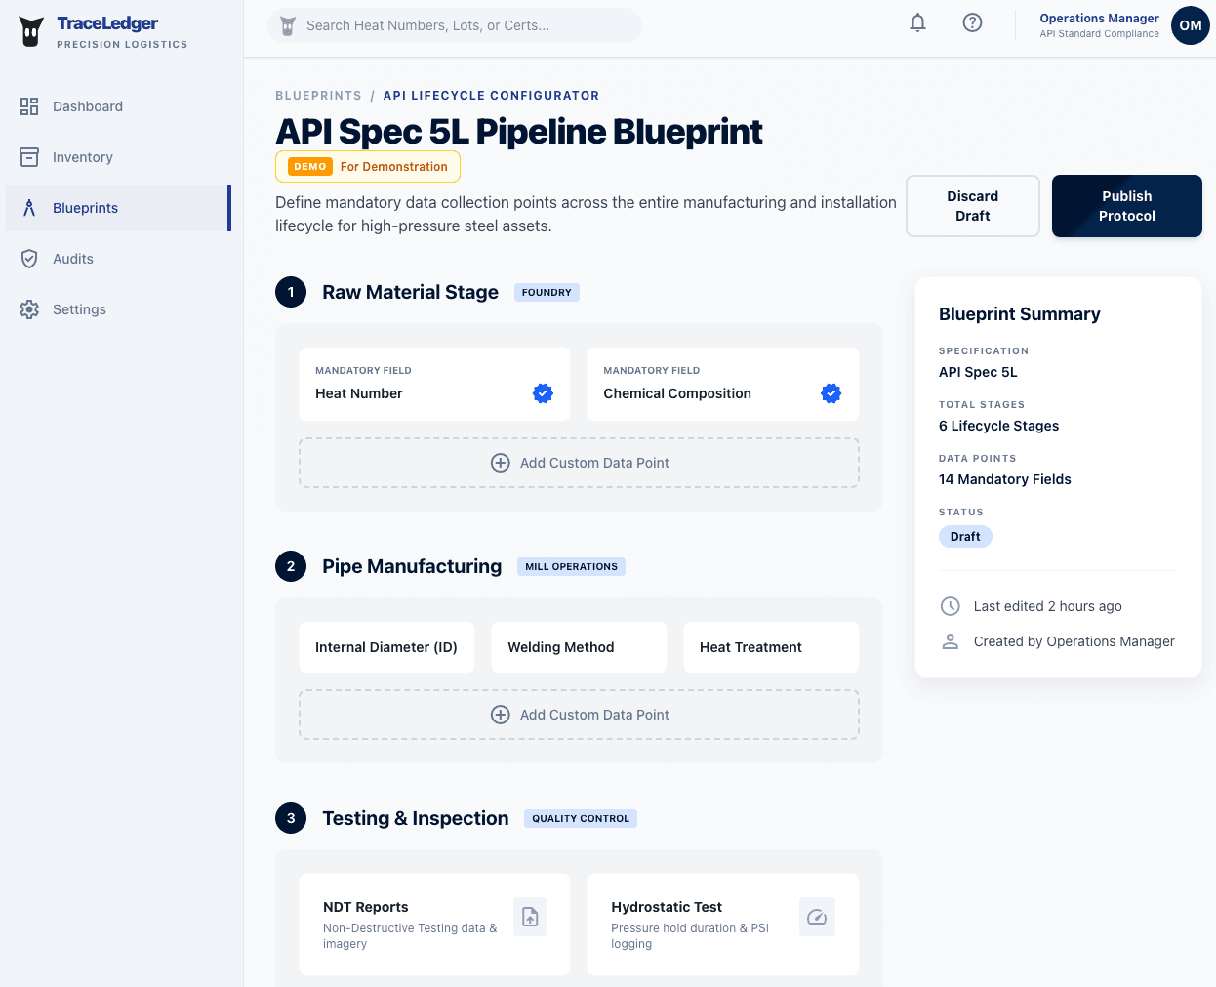Image resolution: width=1216 pixels, height=987 pixels.
Task: Add Custom Data Point to Raw Material Stage
Action: (579, 463)
